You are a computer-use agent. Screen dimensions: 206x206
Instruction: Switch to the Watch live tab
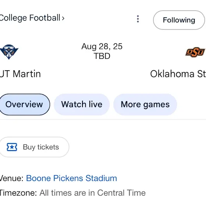[x=82, y=104]
